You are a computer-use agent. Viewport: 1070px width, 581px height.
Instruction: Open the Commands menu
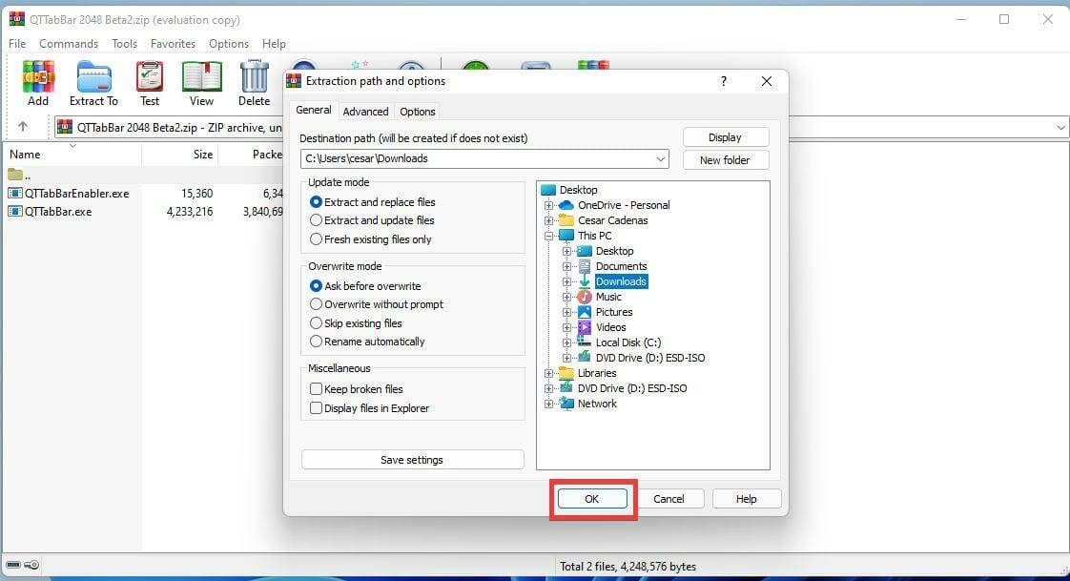coord(68,43)
